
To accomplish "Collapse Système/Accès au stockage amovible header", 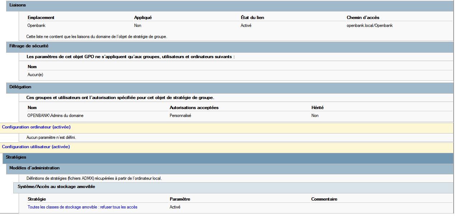I will 56,187.
